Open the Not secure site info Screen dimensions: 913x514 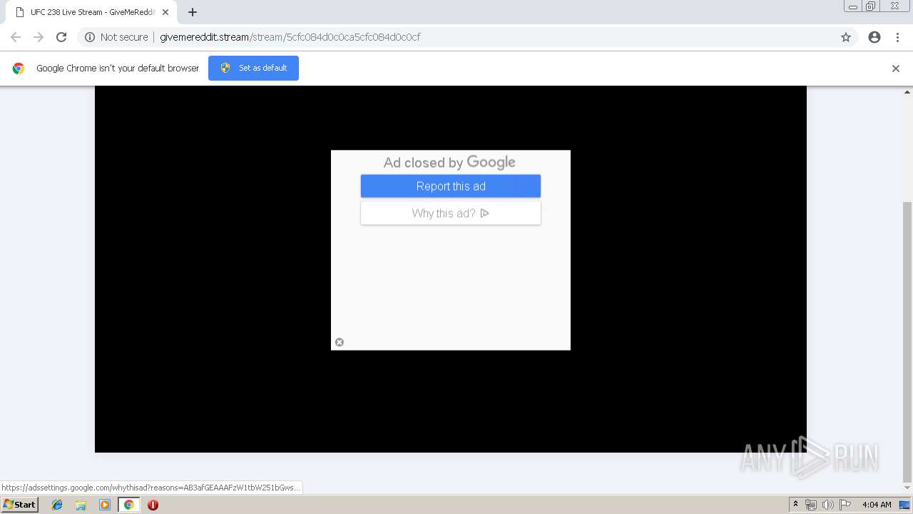[116, 37]
